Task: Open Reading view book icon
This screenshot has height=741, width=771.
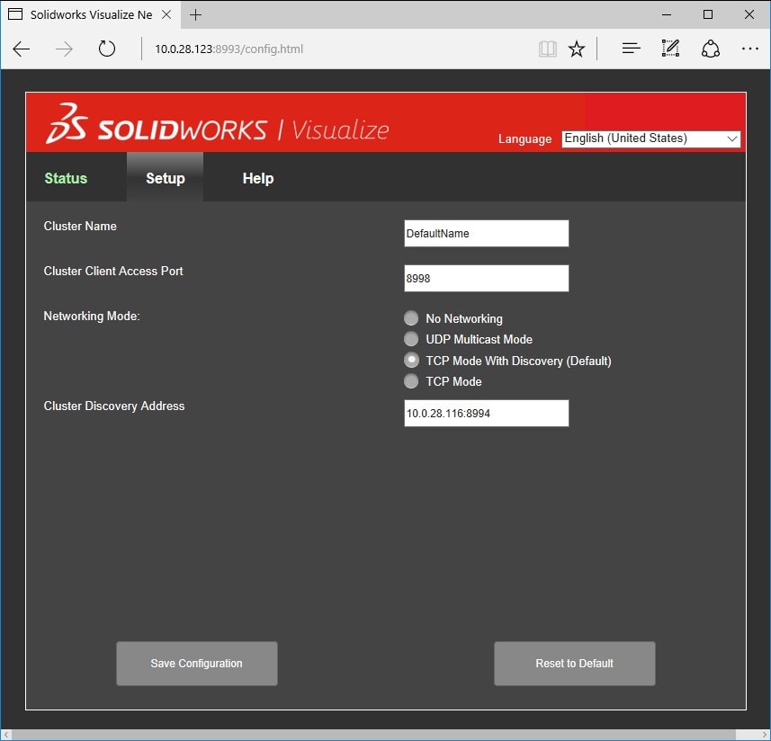Action: coord(547,49)
